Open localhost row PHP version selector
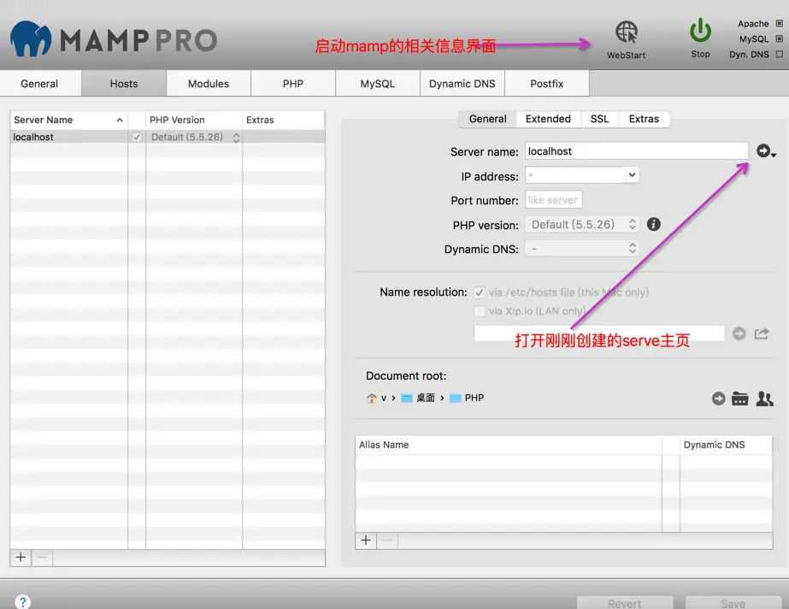Image resolution: width=789 pixels, height=609 pixels. pyautogui.click(x=195, y=137)
